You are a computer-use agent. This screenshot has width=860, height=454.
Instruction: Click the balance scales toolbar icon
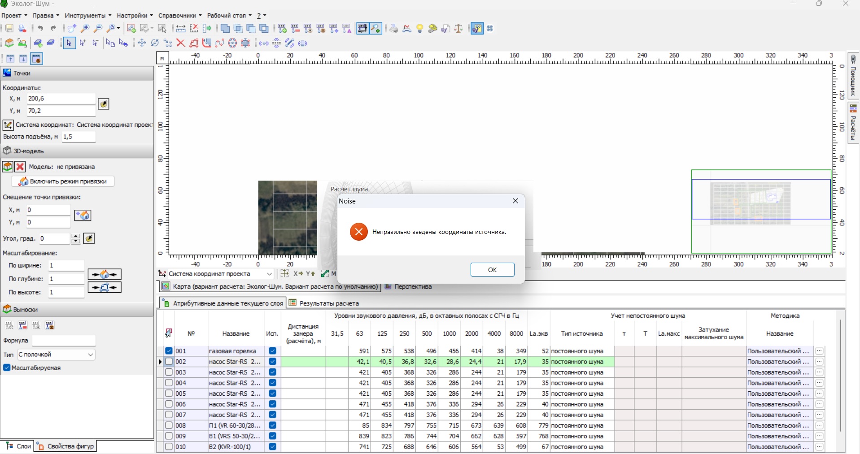pos(458,29)
